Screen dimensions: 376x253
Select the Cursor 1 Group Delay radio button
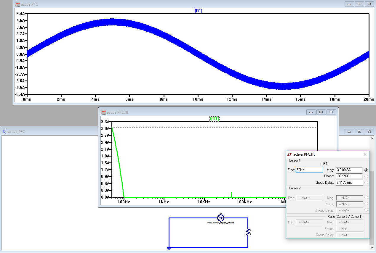pos(366,183)
